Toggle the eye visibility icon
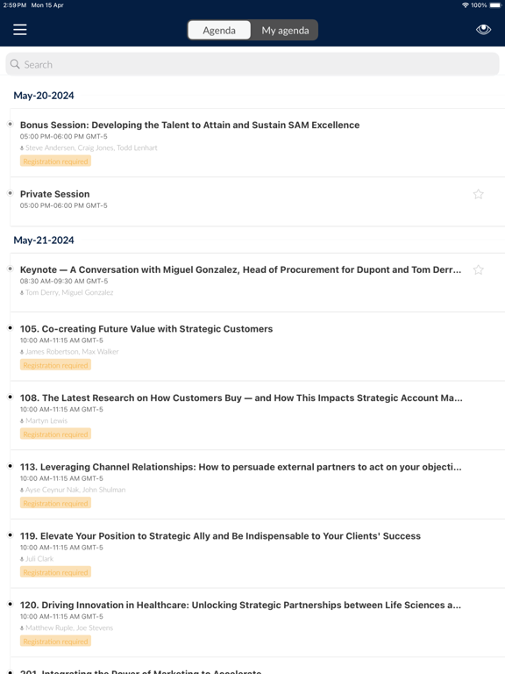The height and width of the screenshot is (674, 505). [483, 30]
